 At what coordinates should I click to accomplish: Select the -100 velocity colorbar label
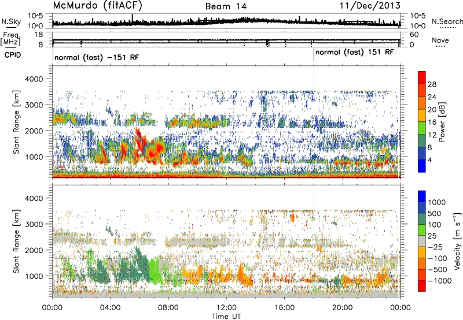click(x=438, y=258)
